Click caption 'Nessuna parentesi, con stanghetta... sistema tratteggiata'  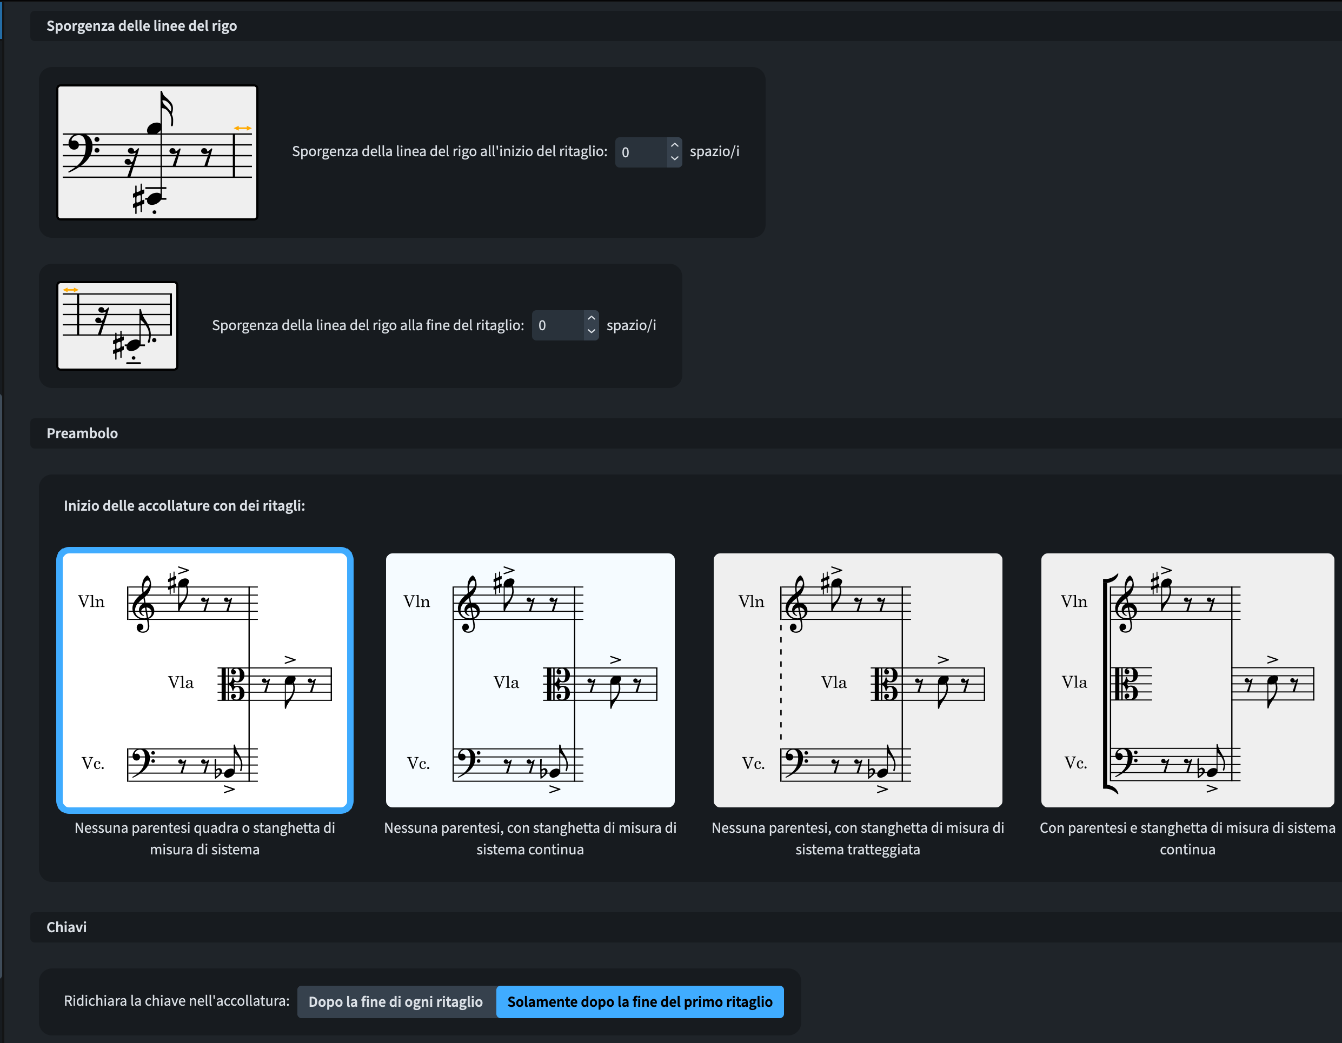857,839
